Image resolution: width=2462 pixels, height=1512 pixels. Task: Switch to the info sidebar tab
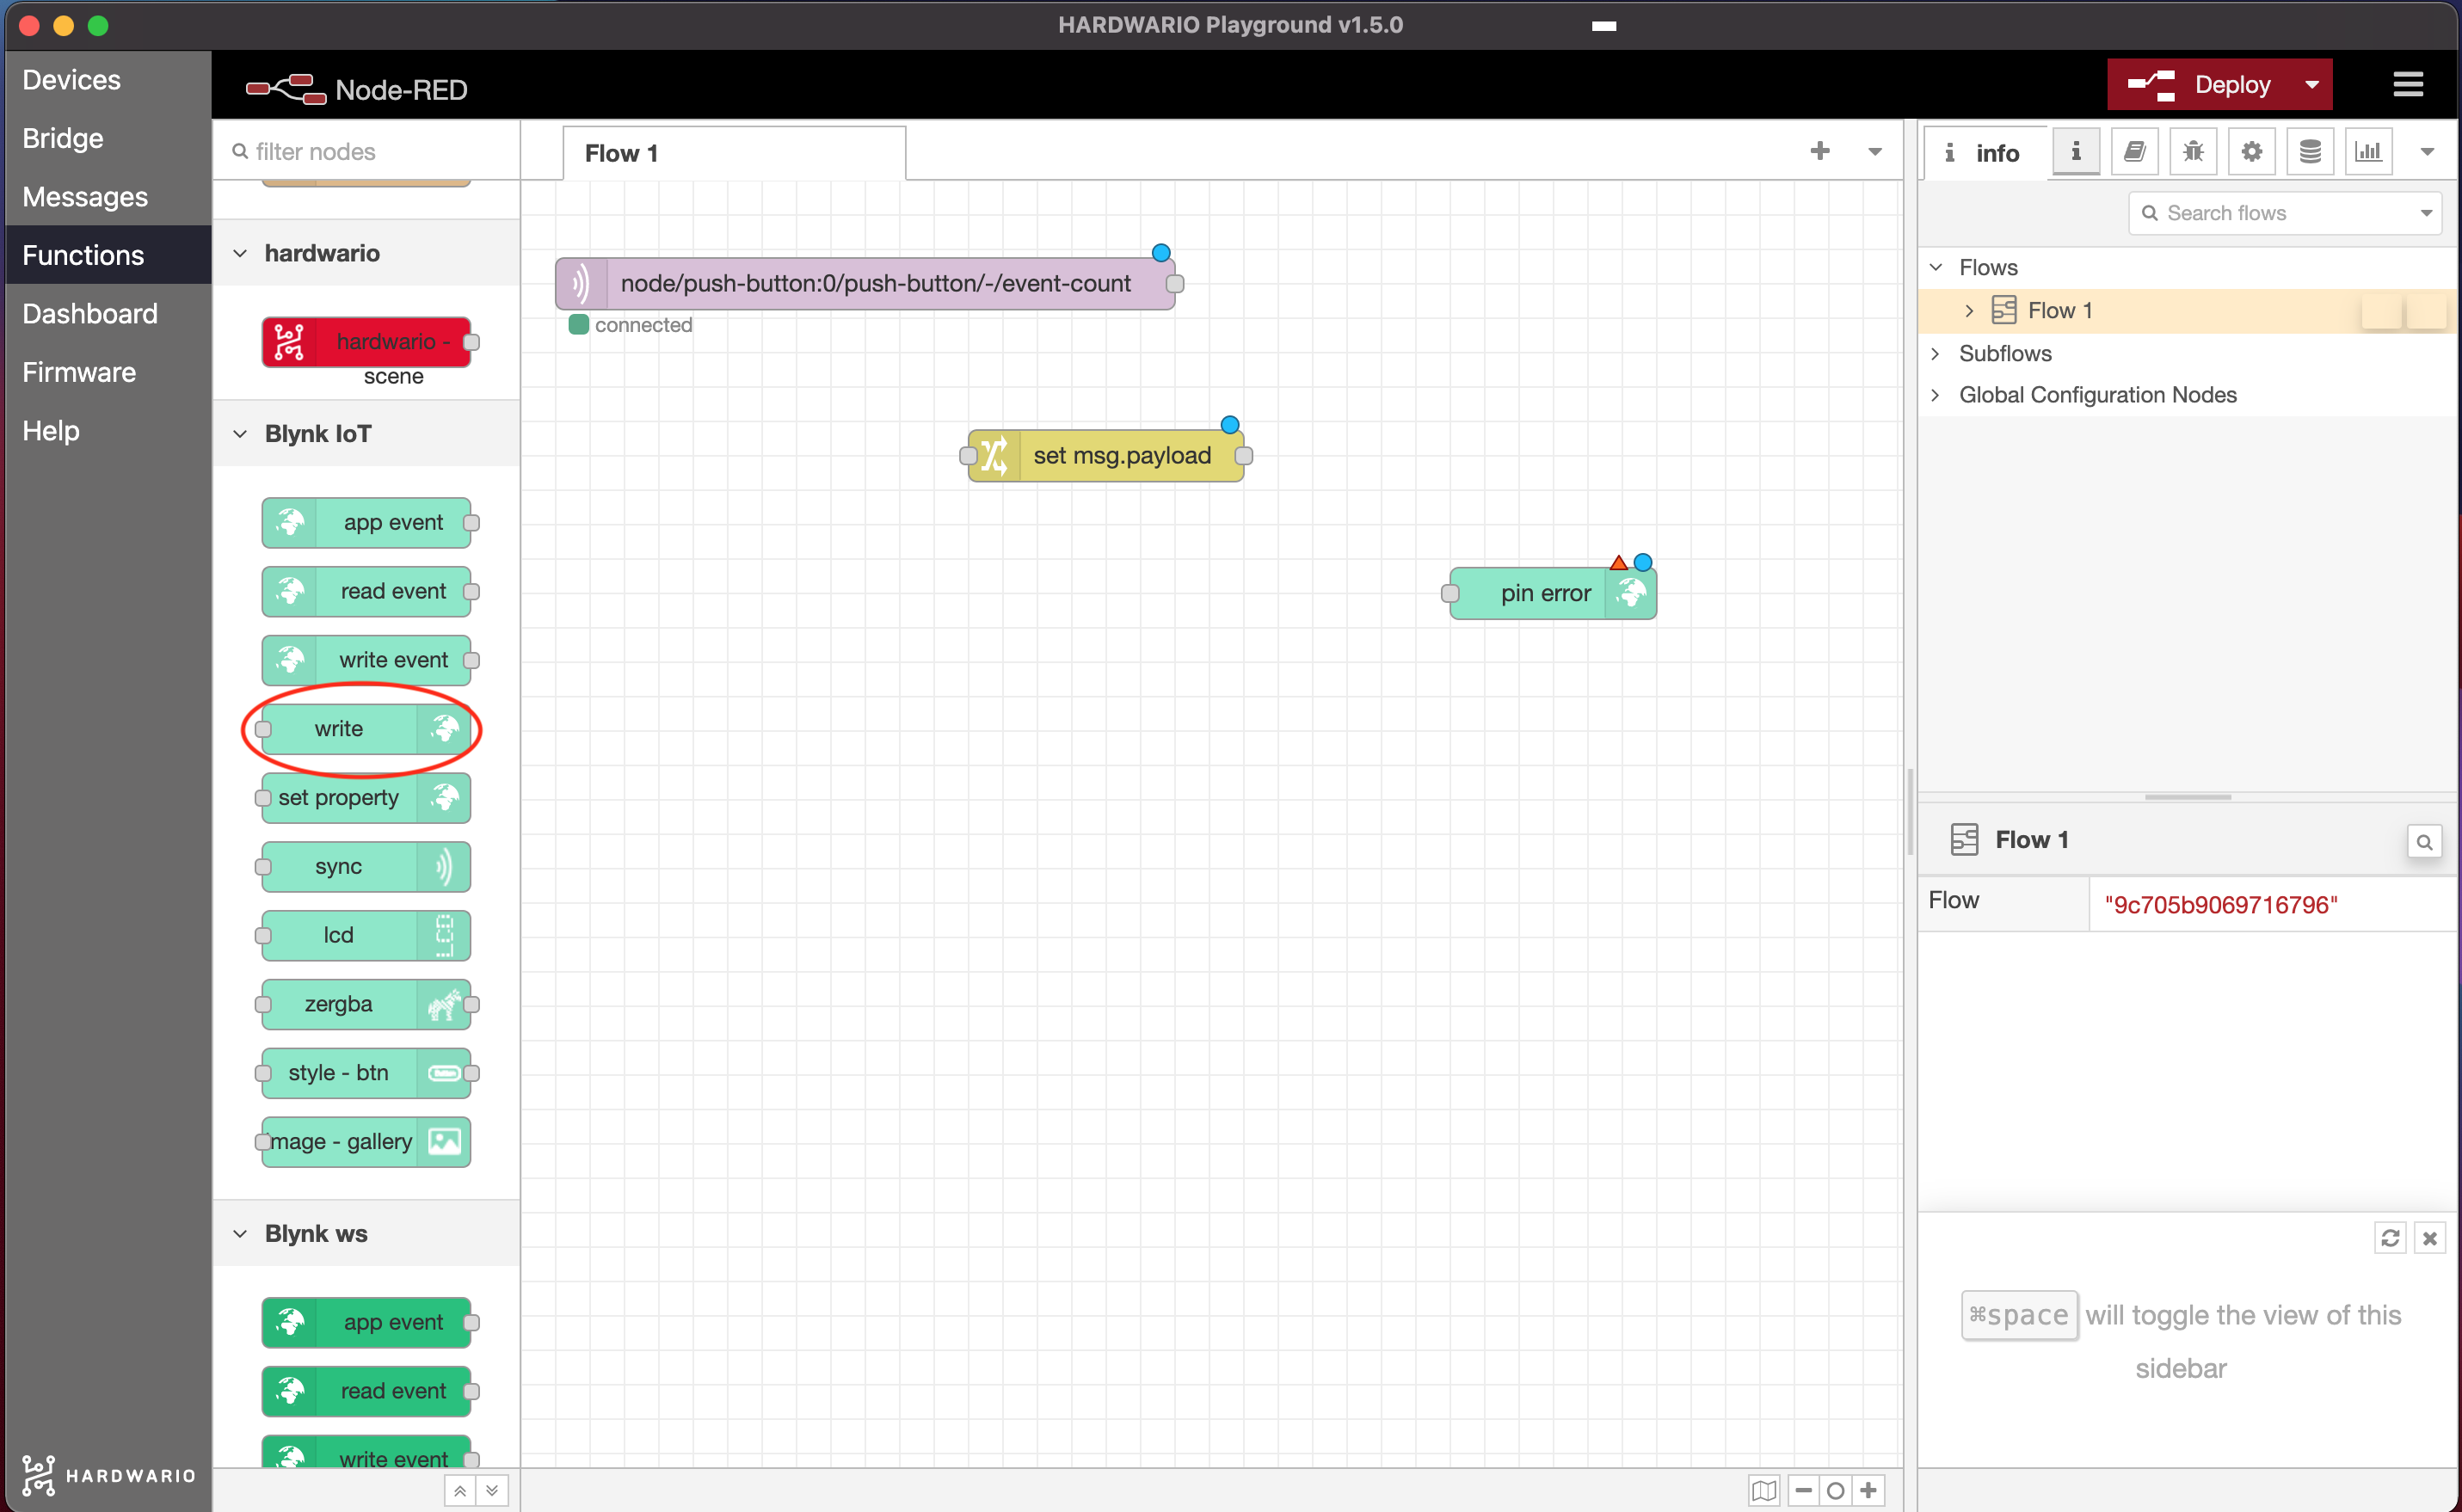pos(1984,153)
